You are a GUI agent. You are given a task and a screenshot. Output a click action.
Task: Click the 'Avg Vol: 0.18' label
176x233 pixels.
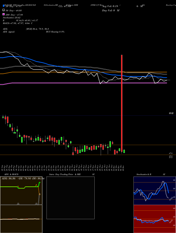click(x=110, y=6)
